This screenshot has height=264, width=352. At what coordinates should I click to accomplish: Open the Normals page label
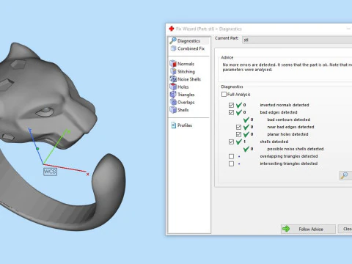186,64
